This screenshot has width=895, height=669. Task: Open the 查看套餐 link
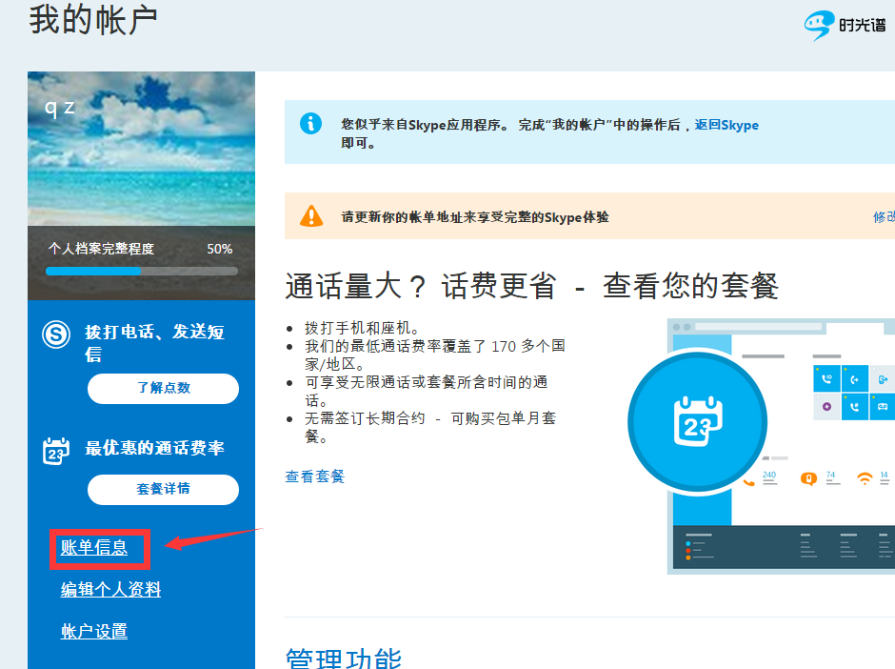(x=314, y=476)
